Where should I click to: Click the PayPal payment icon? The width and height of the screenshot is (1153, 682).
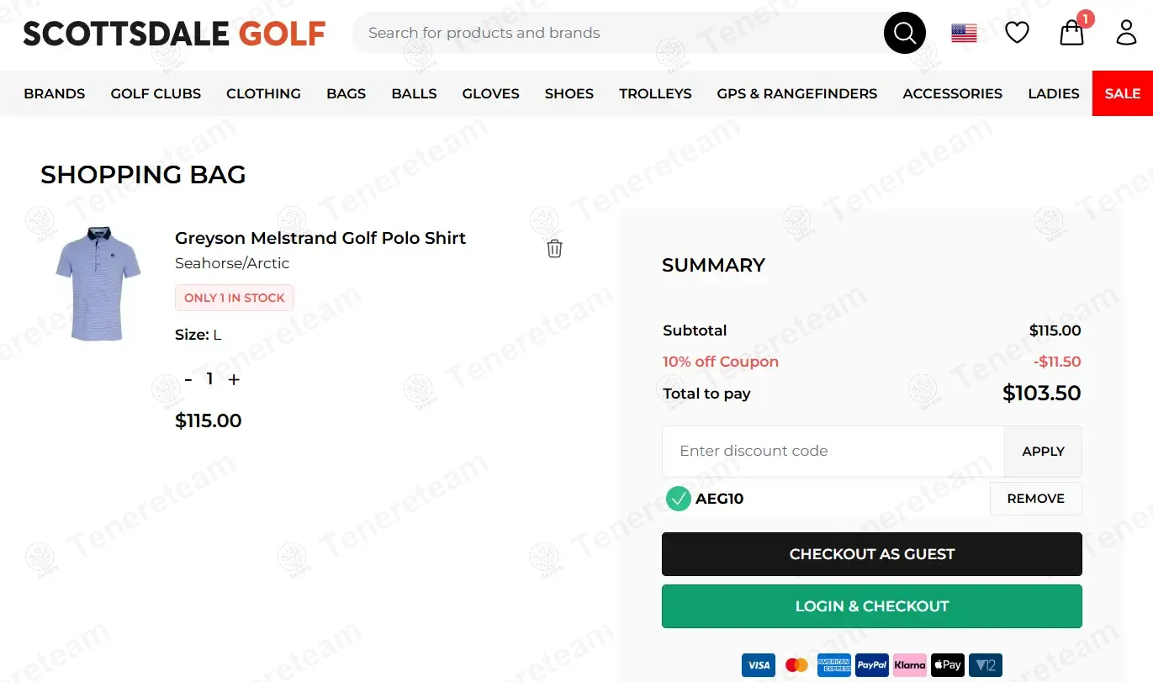coord(872,665)
